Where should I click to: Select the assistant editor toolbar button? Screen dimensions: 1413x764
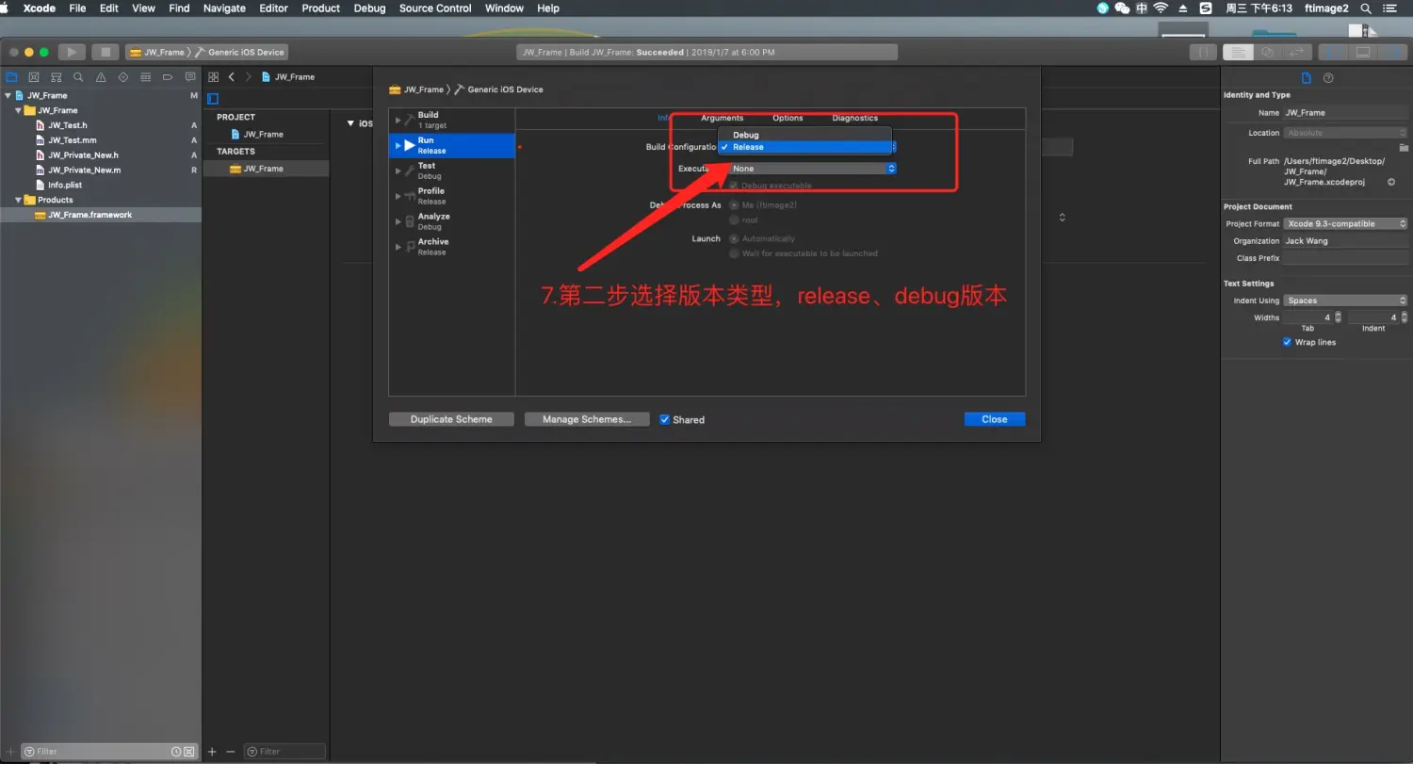click(x=1268, y=52)
